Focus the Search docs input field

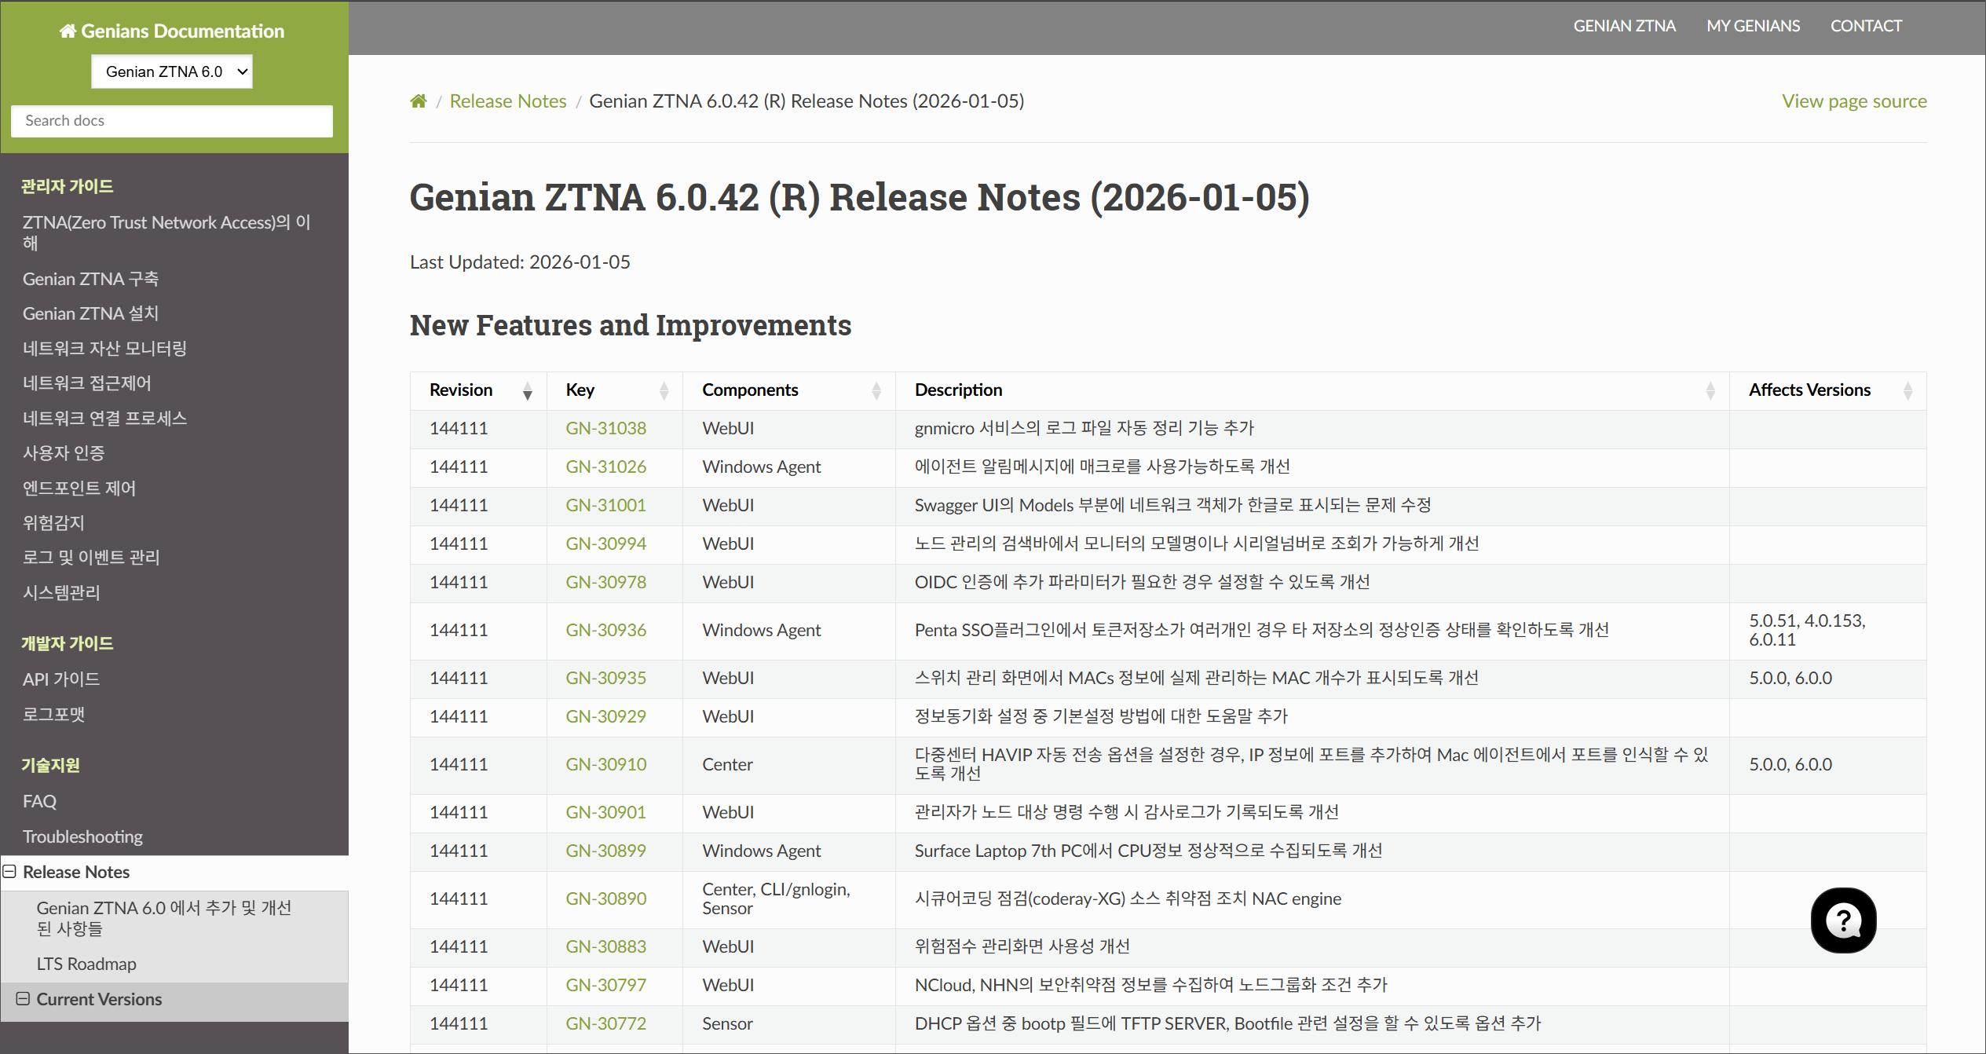point(172,121)
